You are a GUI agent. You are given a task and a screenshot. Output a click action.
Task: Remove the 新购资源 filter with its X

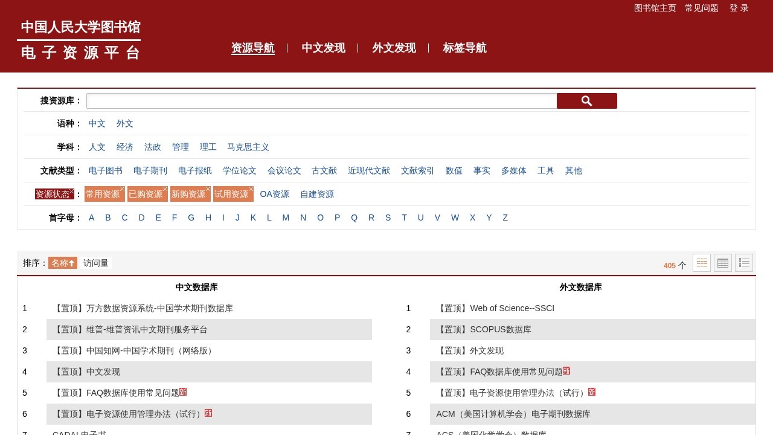[208, 189]
